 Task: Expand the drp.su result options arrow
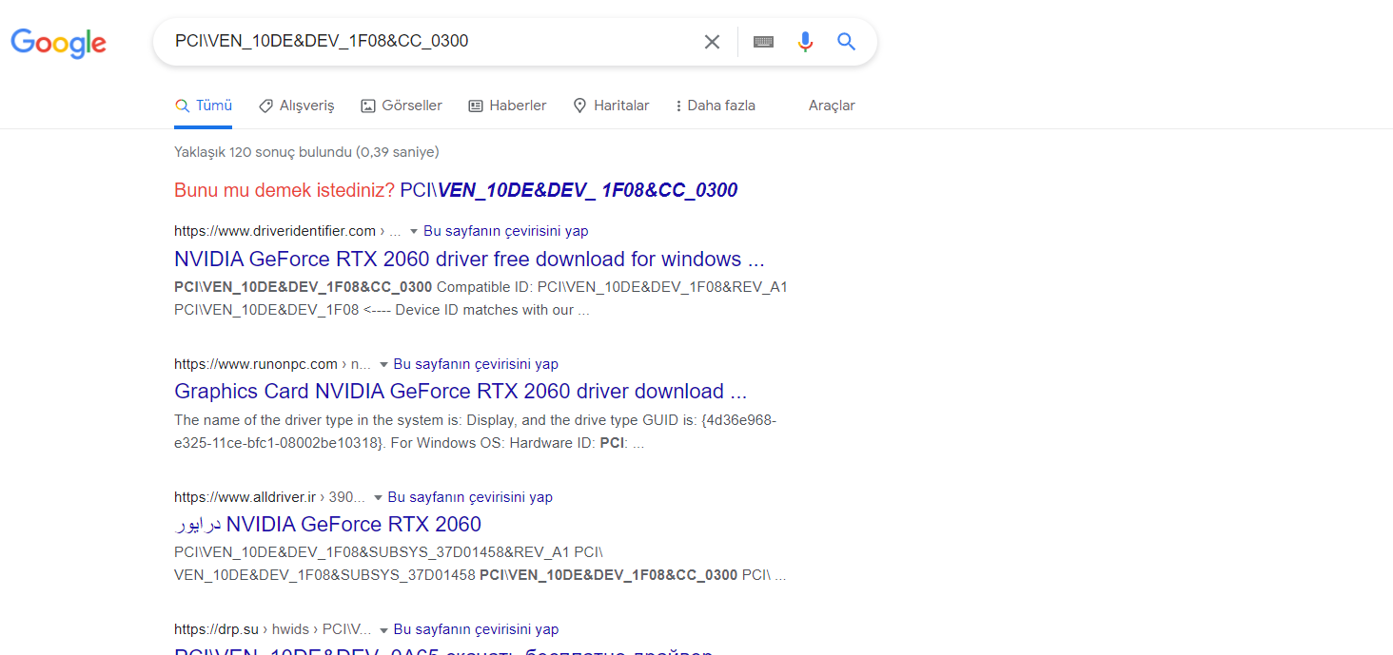click(383, 629)
